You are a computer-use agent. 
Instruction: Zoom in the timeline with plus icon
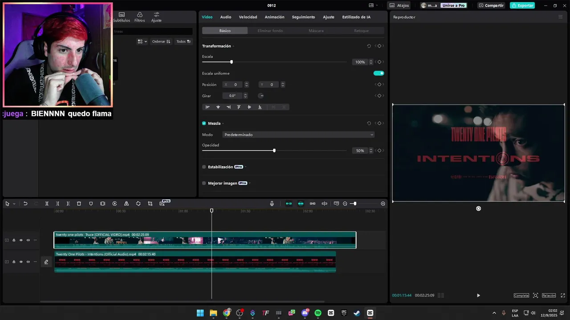pos(383,204)
